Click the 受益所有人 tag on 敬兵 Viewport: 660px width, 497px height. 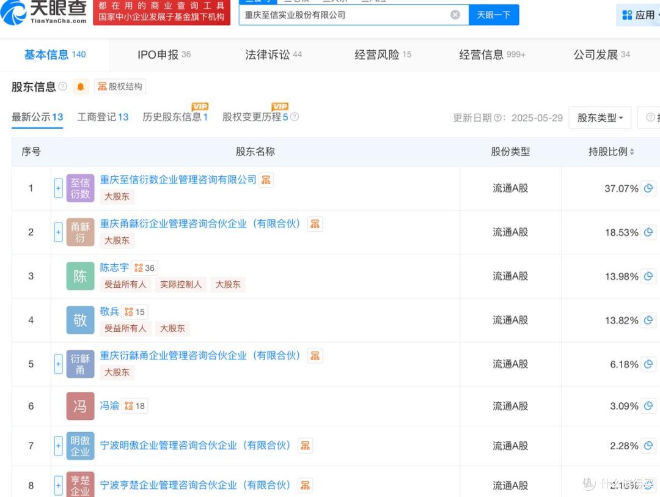(x=125, y=328)
